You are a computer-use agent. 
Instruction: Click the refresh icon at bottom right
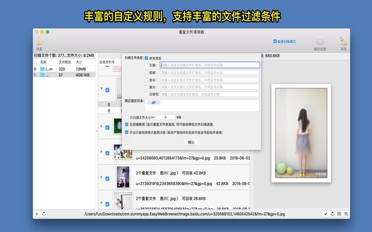coord(332,214)
